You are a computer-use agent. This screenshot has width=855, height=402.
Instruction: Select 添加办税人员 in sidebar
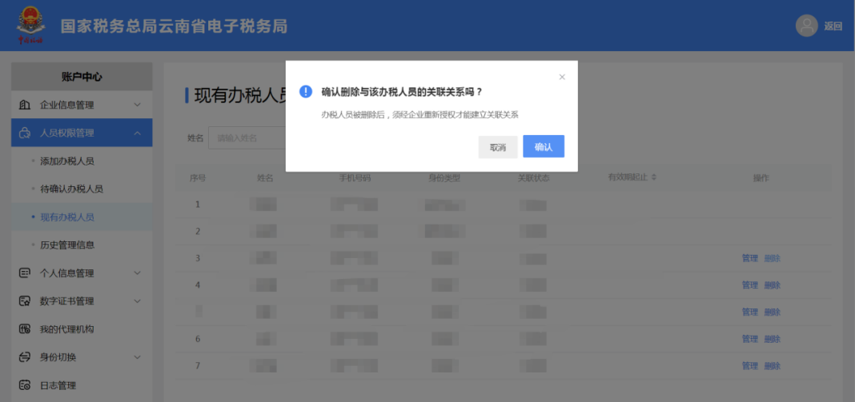67,161
